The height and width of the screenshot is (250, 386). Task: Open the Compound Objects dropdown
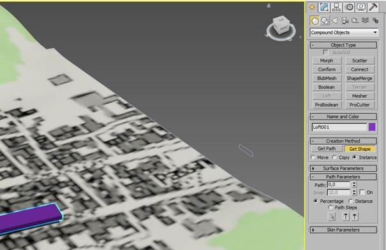pyautogui.click(x=344, y=32)
